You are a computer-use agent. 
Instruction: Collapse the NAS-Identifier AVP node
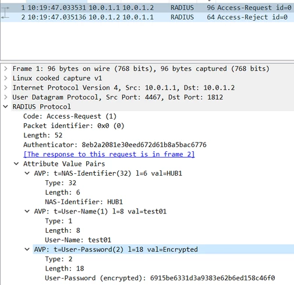pyautogui.click(x=27, y=173)
